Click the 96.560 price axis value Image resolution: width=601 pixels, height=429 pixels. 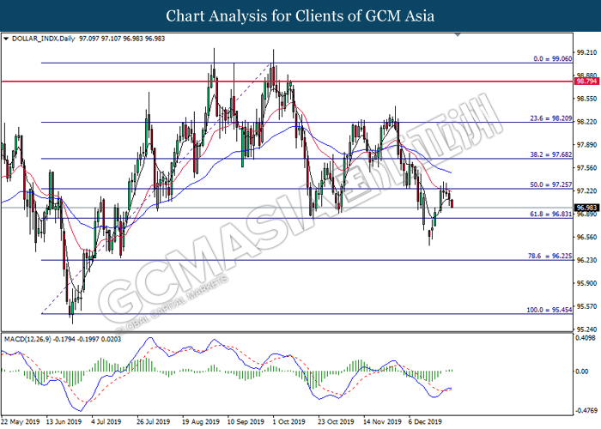pyautogui.click(x=586, y=237)
